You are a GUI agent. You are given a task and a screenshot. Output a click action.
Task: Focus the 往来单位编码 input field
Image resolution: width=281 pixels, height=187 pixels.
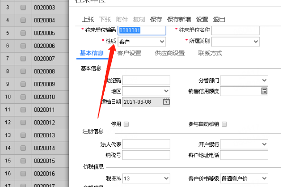tap(142, 30)
